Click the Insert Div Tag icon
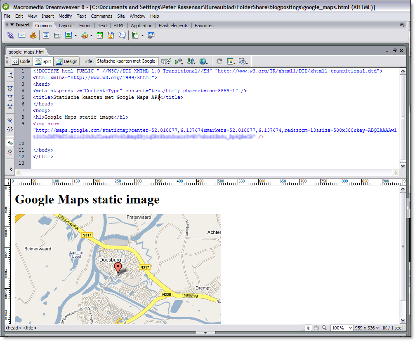Viewport: 415px width, 341px height. pos(57,35)
